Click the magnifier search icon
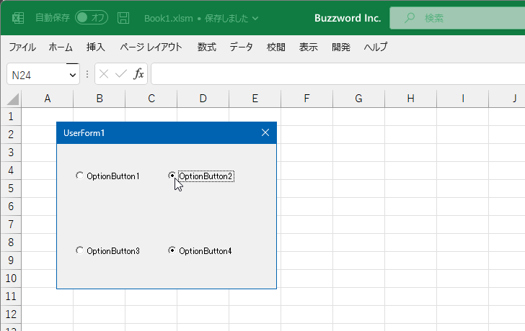 point(409,18)
